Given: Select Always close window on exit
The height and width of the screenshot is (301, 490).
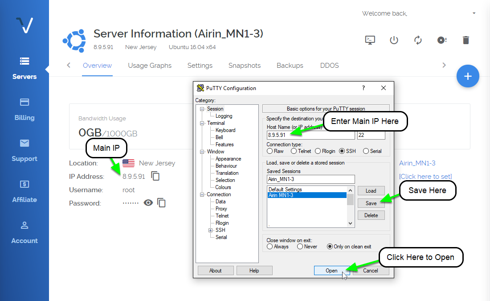Looking at the screenshot, I should coord(269,247).
